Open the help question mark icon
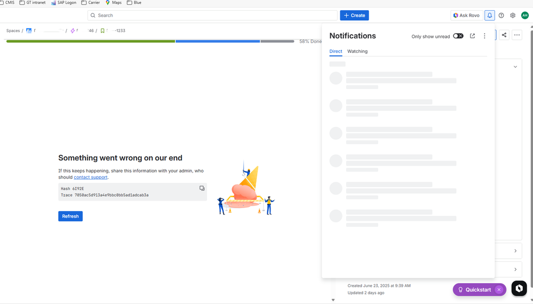 [501, 15]
